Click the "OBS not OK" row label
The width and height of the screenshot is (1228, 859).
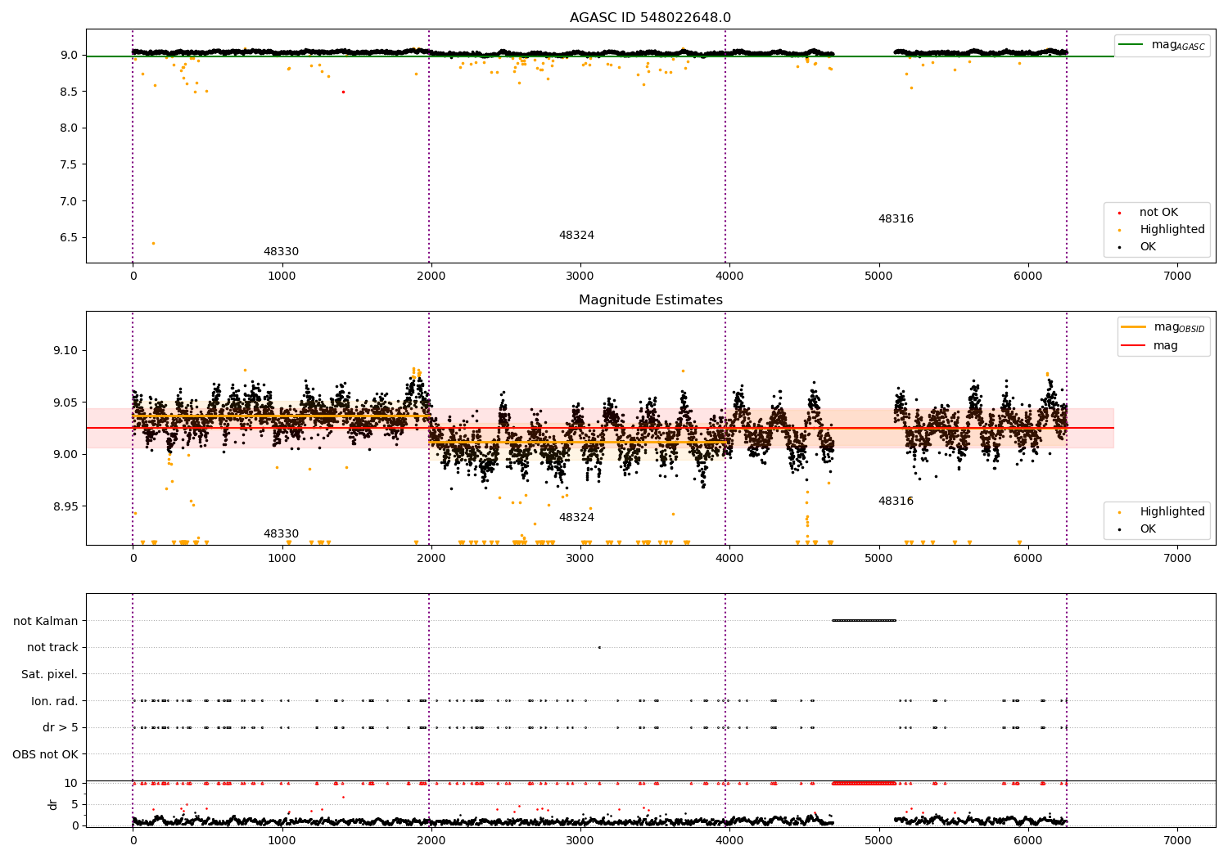45,754
